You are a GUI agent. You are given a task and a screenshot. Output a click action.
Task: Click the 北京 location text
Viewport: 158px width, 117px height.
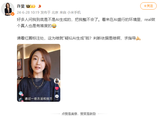(x=55, y=12)
